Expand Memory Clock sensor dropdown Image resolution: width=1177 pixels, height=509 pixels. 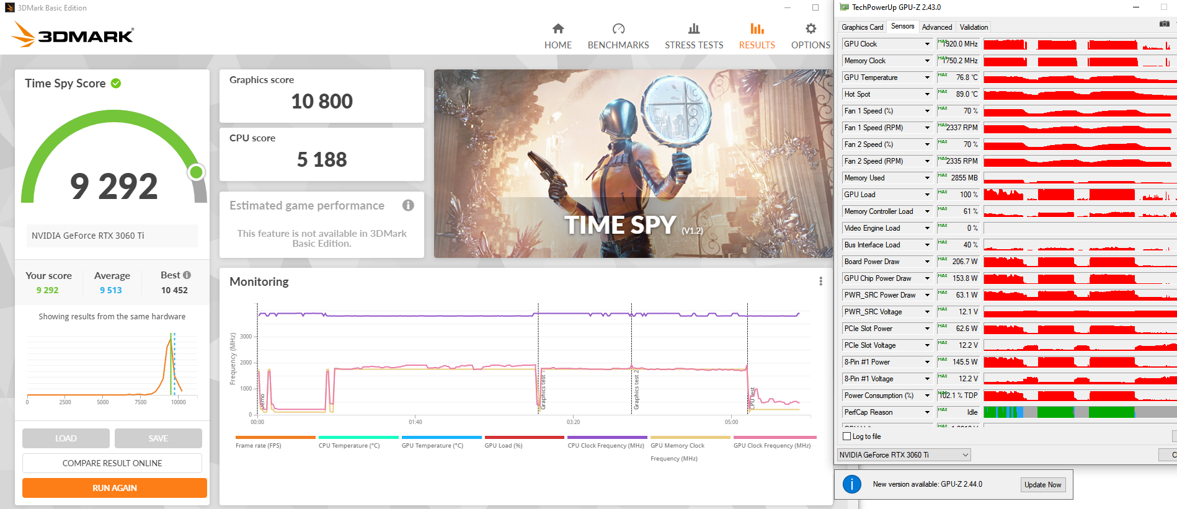tap(927, 61)
